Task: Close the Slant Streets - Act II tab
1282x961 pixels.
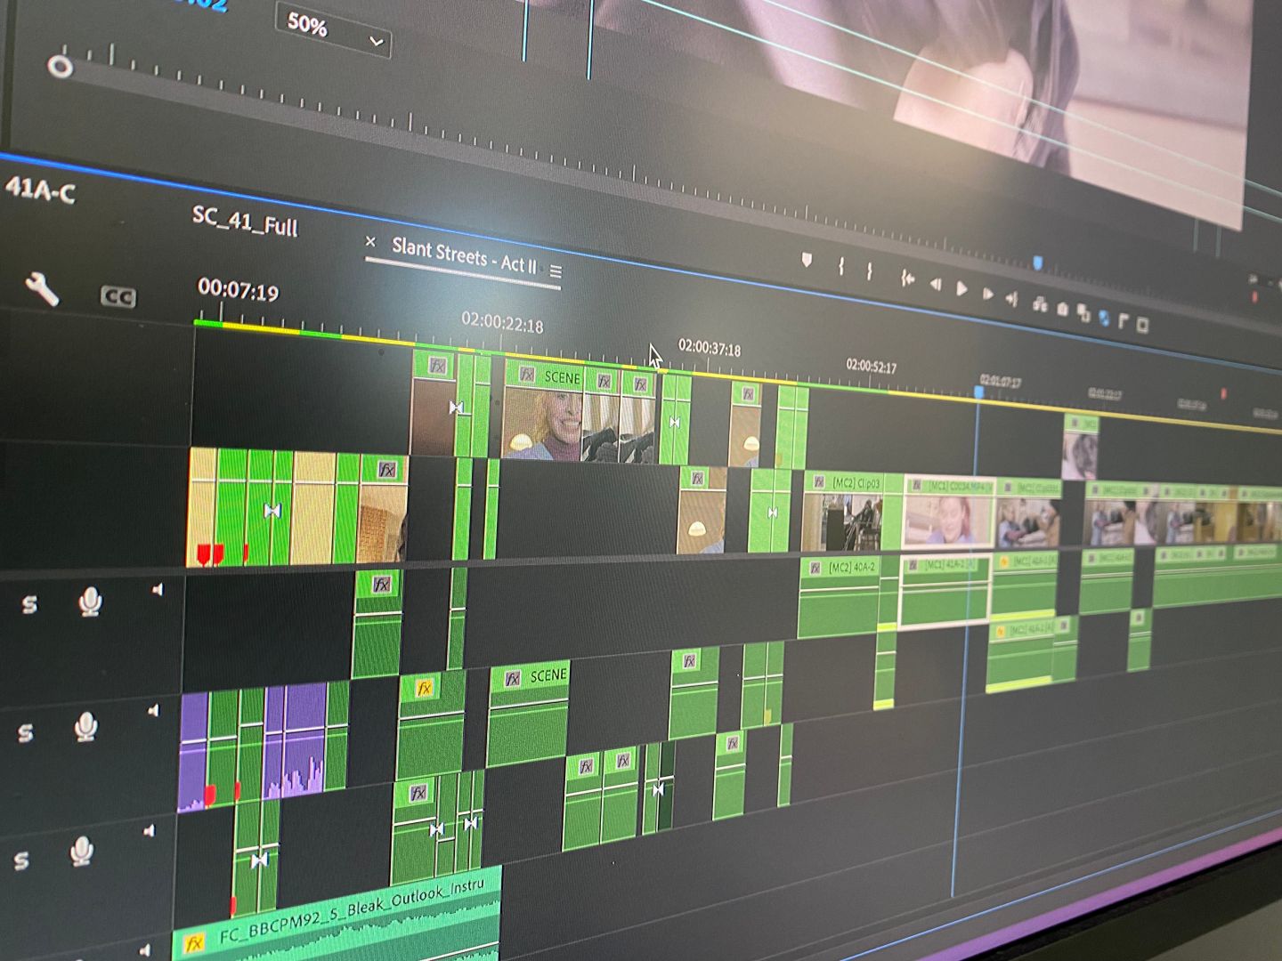Action: (x=370, y=242)
